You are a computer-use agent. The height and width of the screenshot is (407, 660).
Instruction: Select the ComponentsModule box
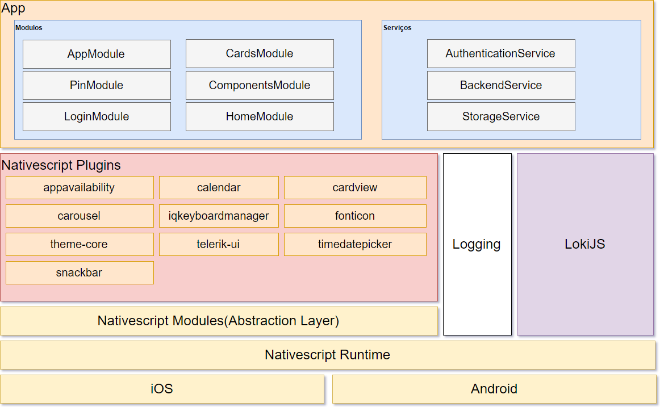(260, 85)
